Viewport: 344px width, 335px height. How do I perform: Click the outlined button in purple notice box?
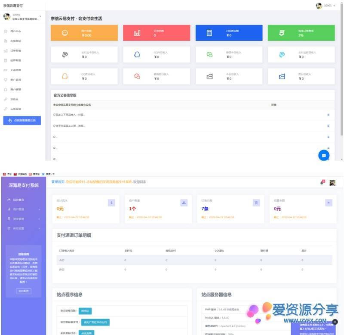tap(24, 291)
